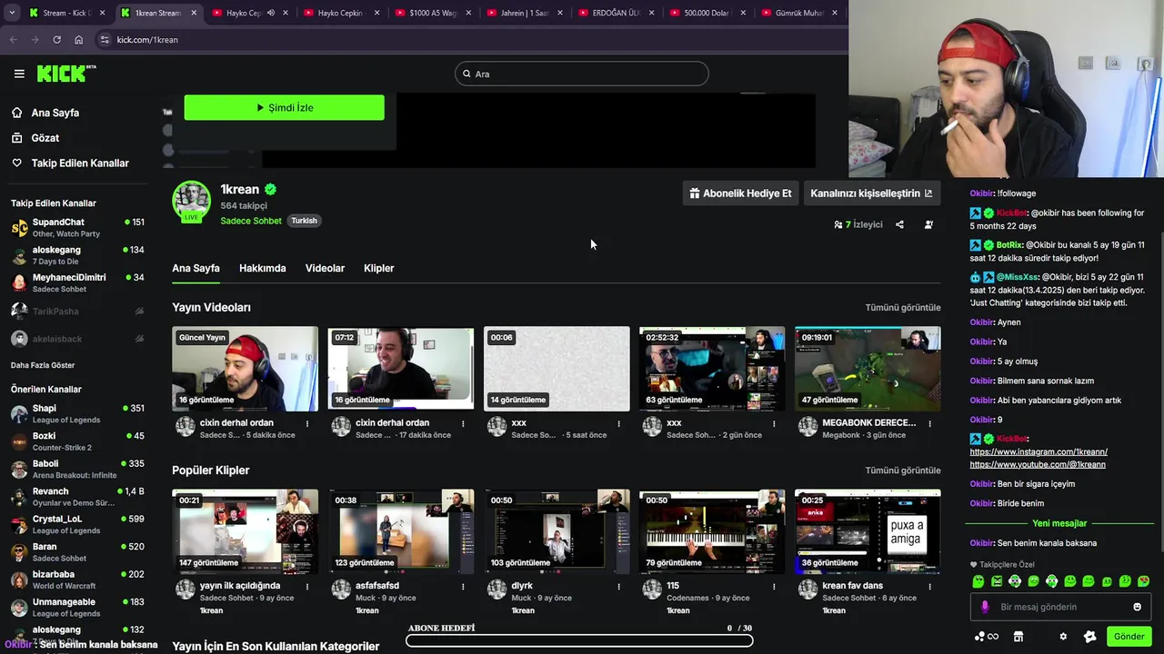Open options for krean fav dans clip
The width and height of the screenshot is (1164, 654).
(929, 586)
